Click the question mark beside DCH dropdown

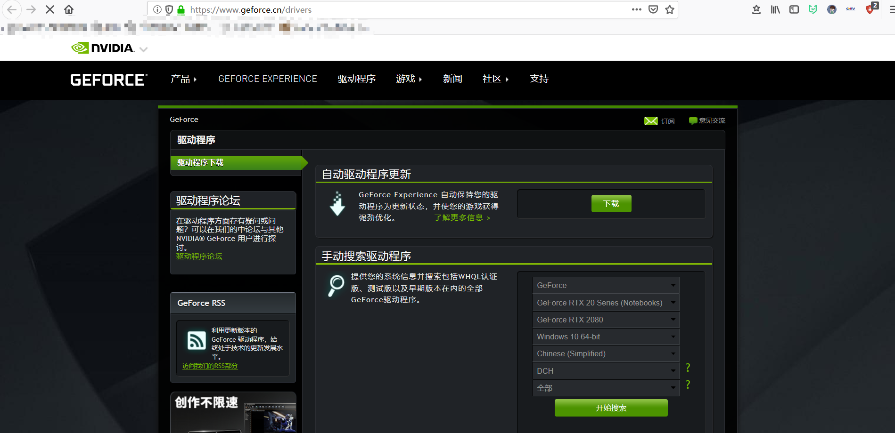tap(688, 368)
